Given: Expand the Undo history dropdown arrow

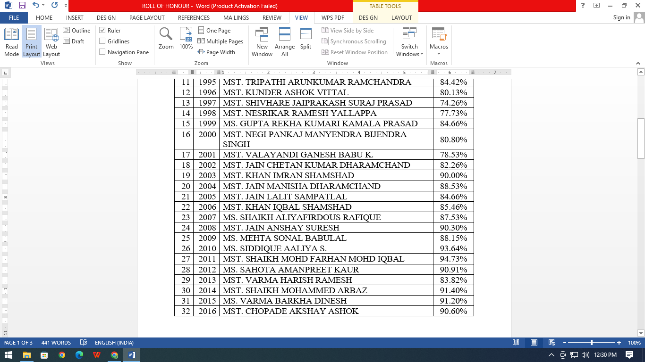Looking at the screenshot, I should 44,6.
